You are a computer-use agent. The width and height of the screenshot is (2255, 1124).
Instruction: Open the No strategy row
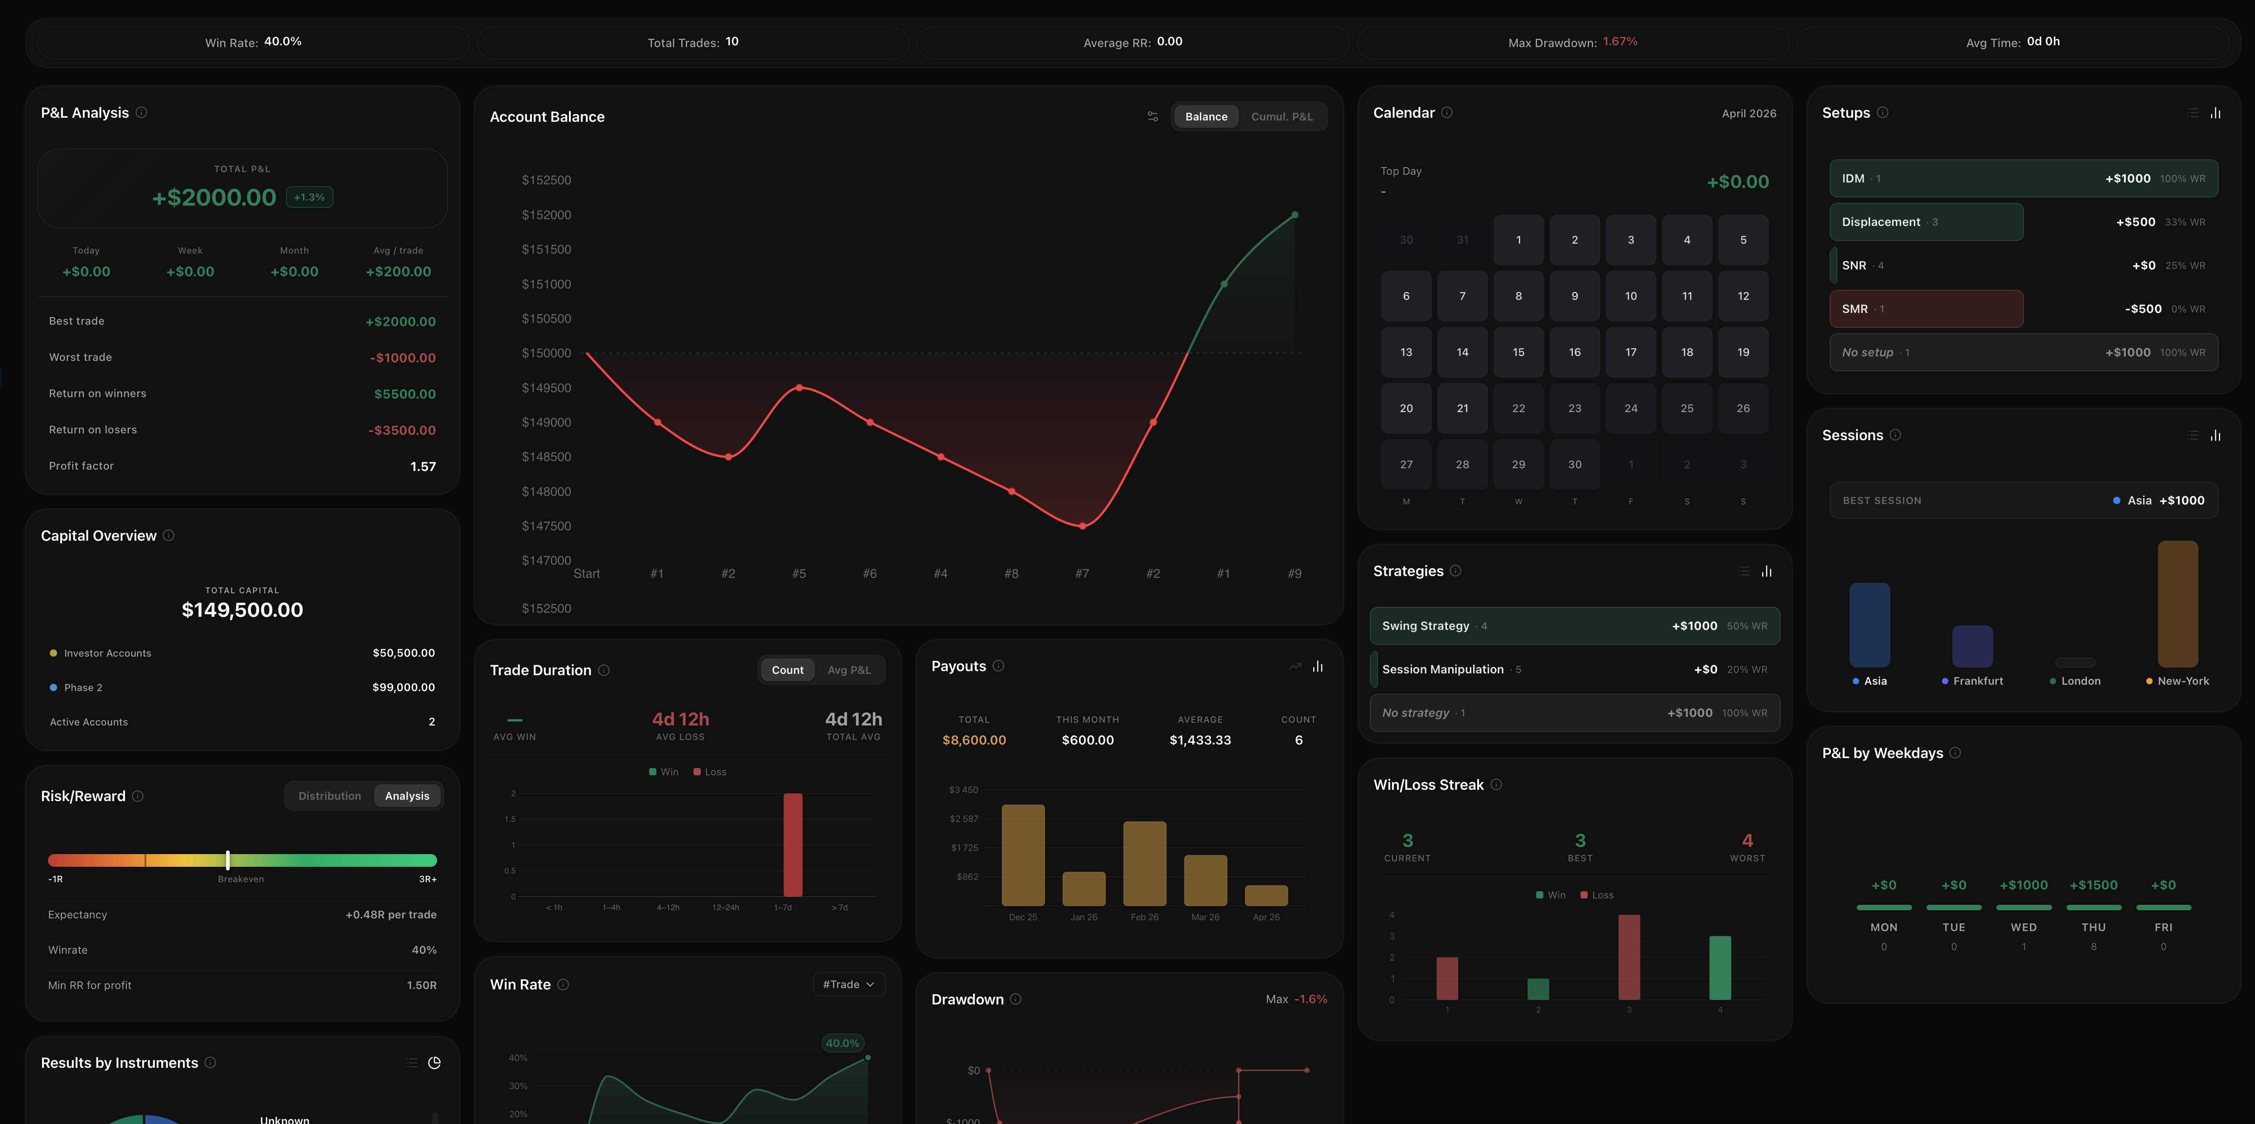pyautogui.click(x=1574, y=712)
